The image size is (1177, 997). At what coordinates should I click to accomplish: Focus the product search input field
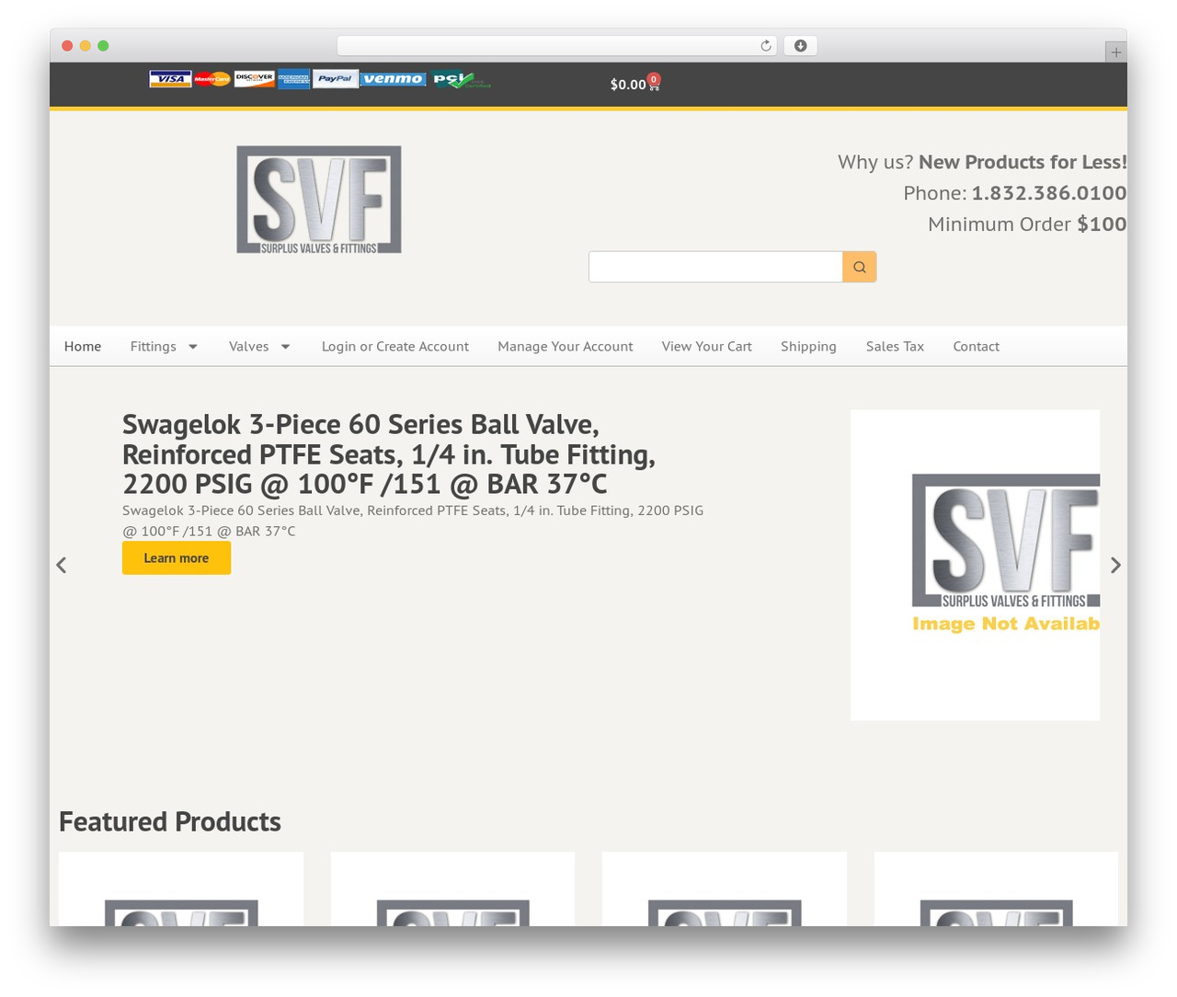(715, 267)
